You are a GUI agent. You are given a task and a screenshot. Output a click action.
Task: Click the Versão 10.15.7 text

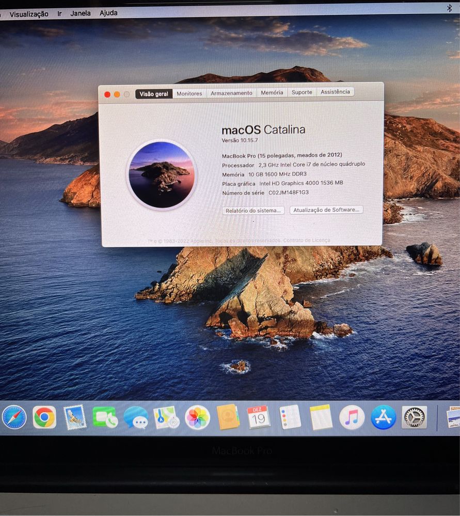point(240,140)
